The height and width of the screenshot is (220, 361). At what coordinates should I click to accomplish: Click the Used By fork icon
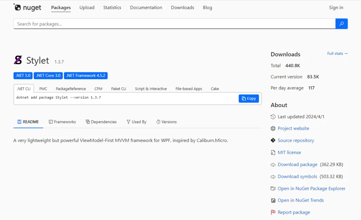[128, 122]
